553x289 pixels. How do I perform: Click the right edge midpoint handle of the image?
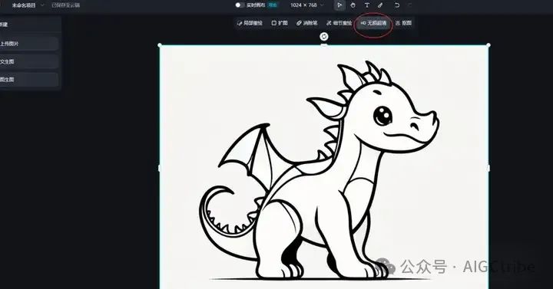point(488,168)
